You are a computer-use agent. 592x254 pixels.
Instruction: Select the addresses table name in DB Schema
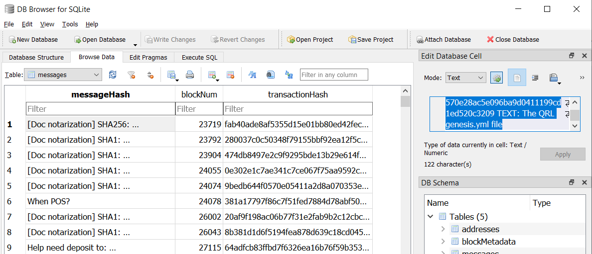480,229
